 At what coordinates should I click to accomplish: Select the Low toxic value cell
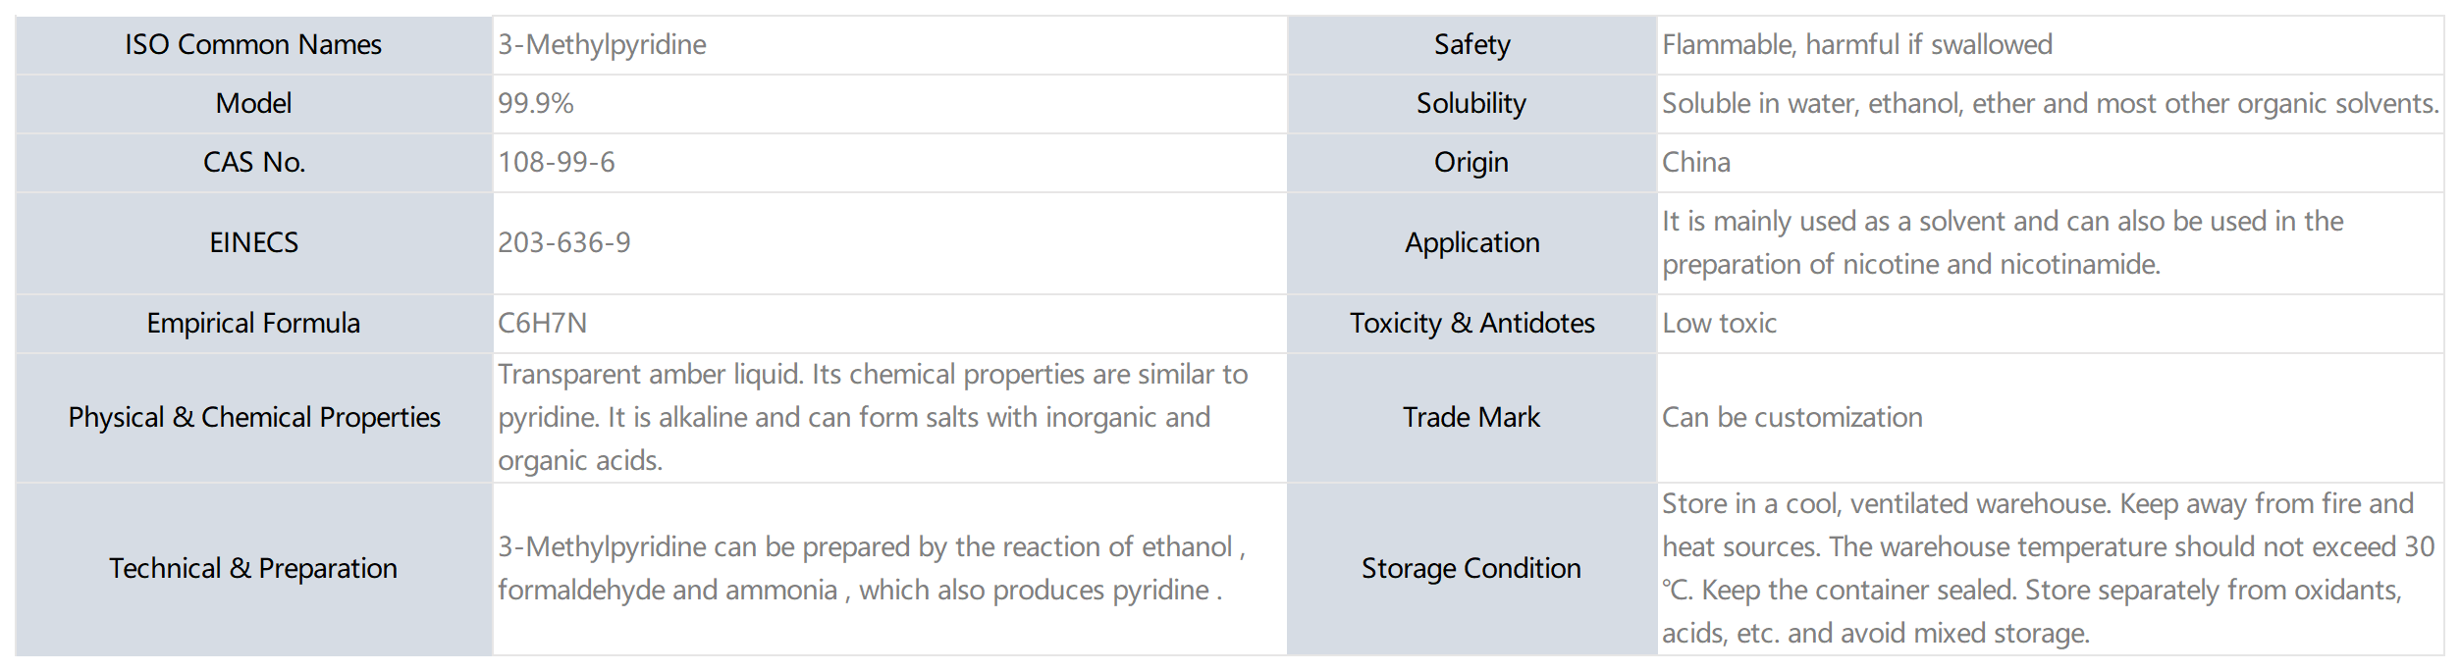click(x=2051, y=324)
